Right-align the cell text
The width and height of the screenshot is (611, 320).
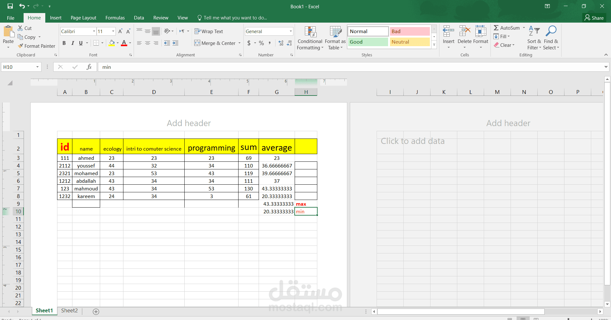point(156,43)
